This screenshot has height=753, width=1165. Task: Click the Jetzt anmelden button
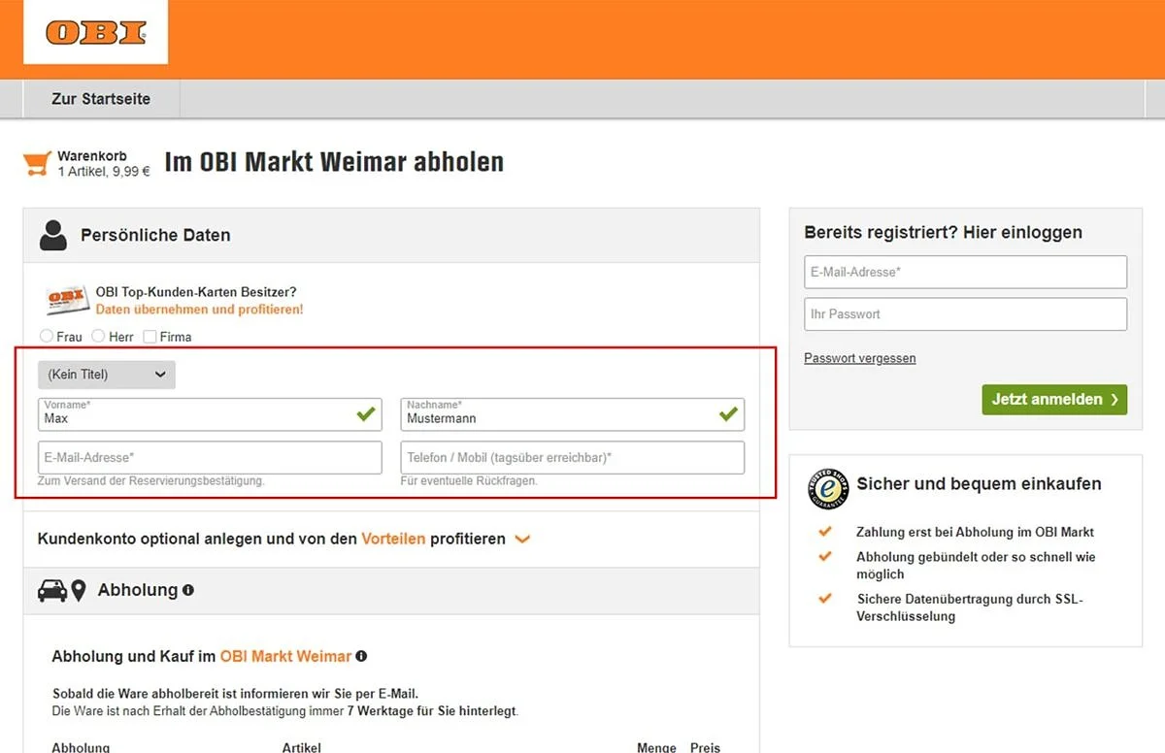[x=1054, y=399]
